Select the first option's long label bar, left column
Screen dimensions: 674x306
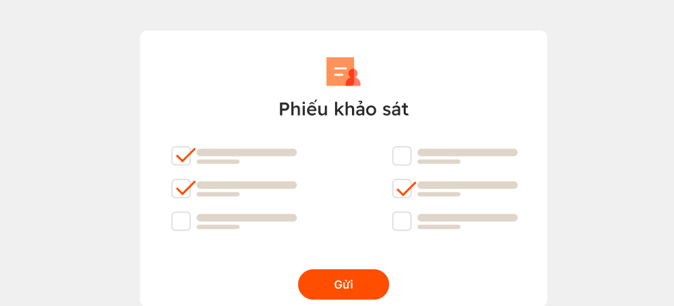(x=246, y=152)
